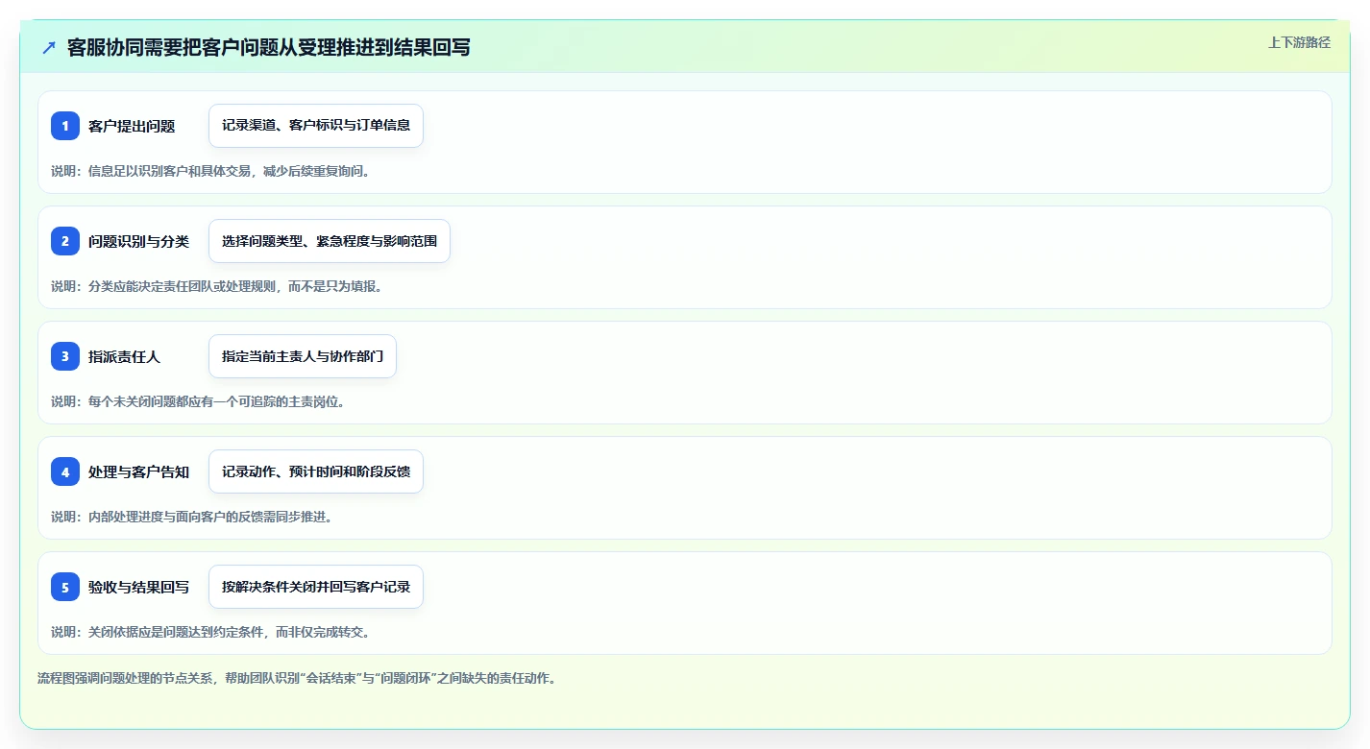
Task: Click step number badge 4
Action: coord(65,471)
